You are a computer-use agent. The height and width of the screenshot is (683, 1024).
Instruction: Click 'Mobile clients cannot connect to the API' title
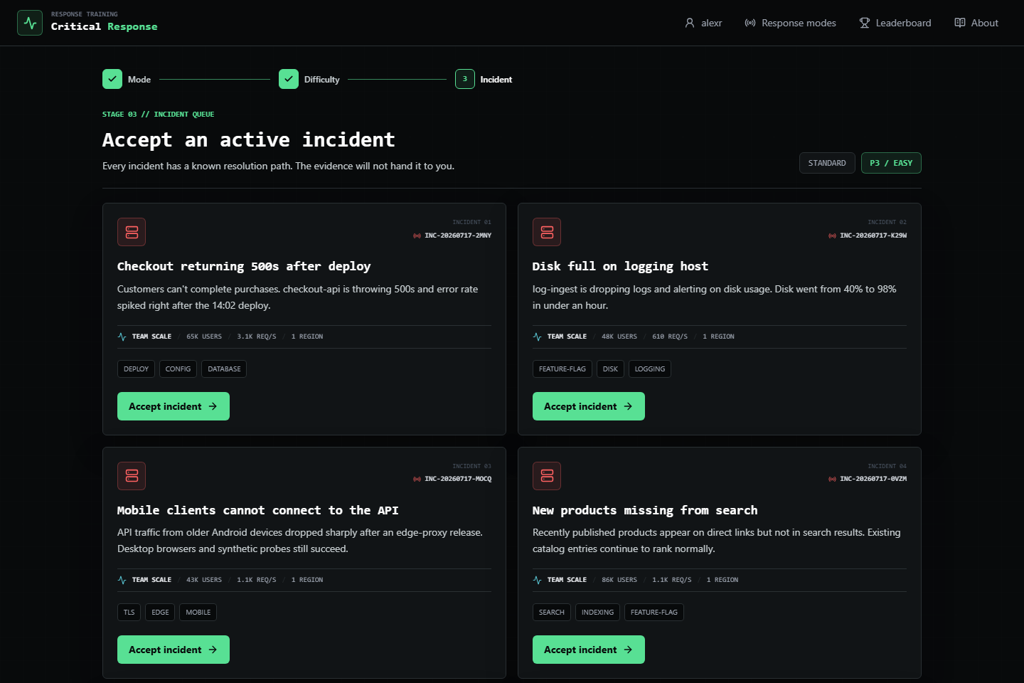(257, 510)
